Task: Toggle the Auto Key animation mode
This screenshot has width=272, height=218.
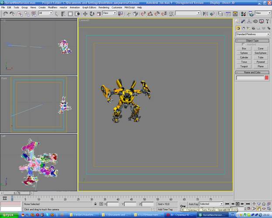Action: (193, 204)
